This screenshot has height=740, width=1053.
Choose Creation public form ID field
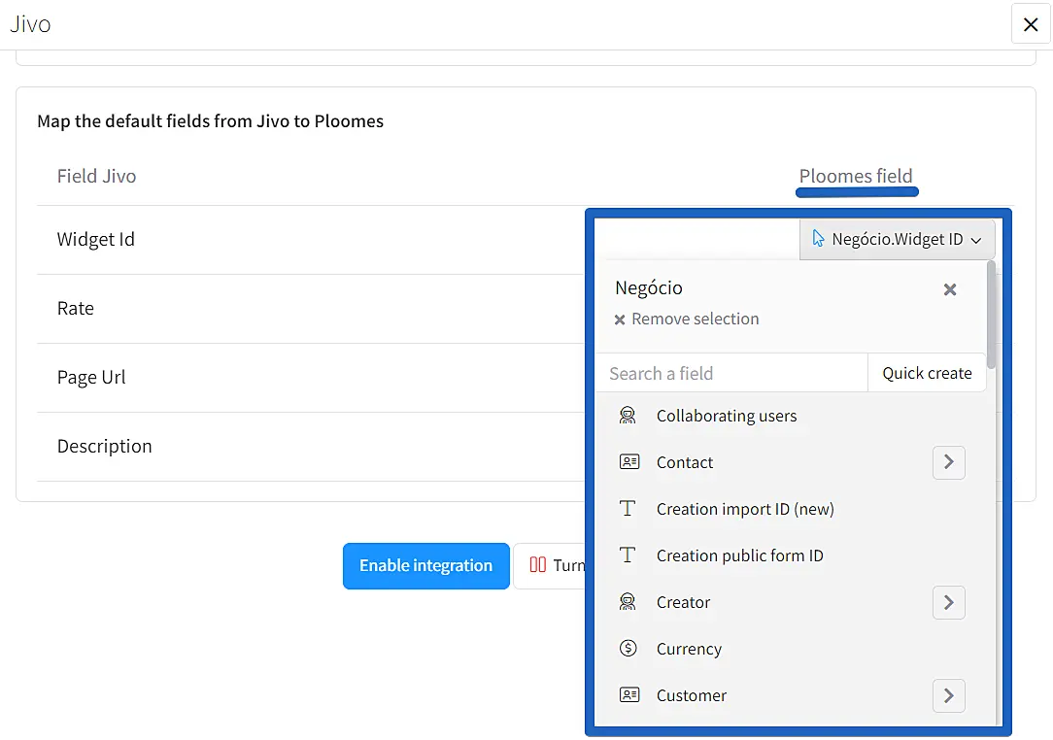pos(739,555)
